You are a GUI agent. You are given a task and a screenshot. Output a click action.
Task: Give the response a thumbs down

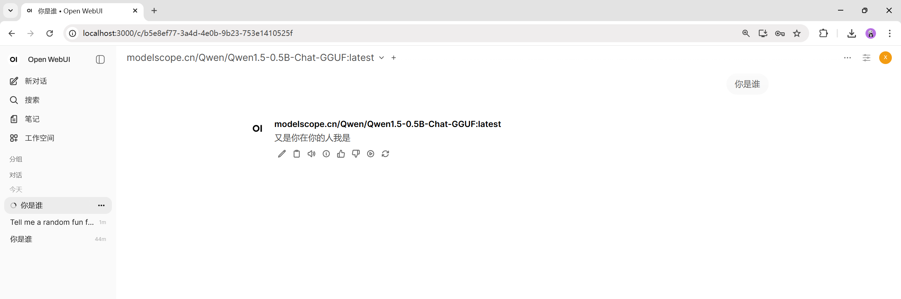point(356,154)
